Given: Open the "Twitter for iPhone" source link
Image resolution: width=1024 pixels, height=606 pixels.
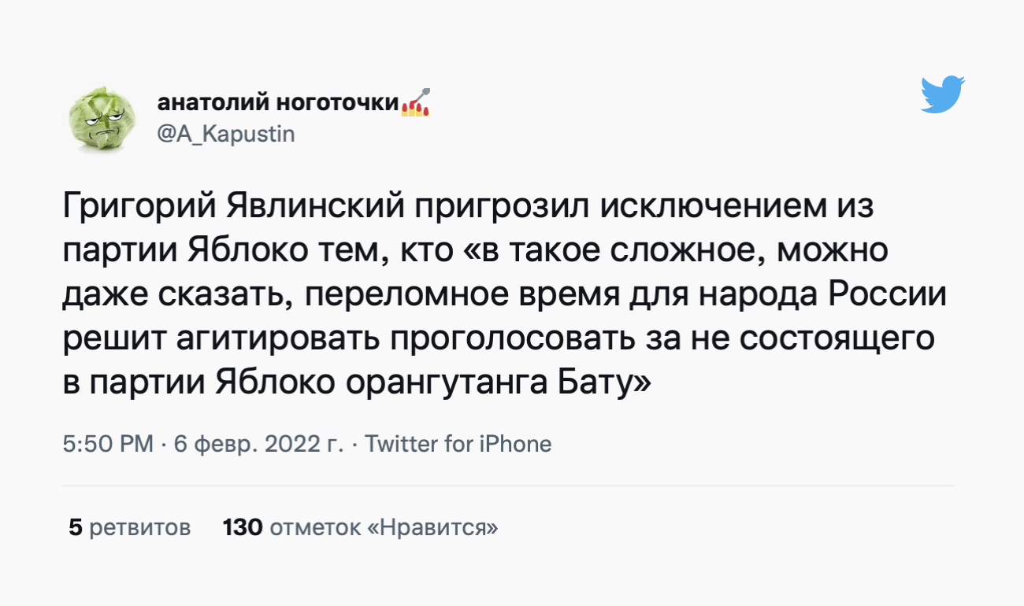Looking at the screenshot, I should 458,444.
